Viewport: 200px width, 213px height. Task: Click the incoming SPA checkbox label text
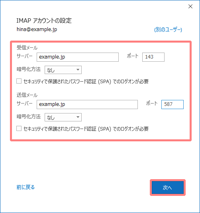point(86,81)
